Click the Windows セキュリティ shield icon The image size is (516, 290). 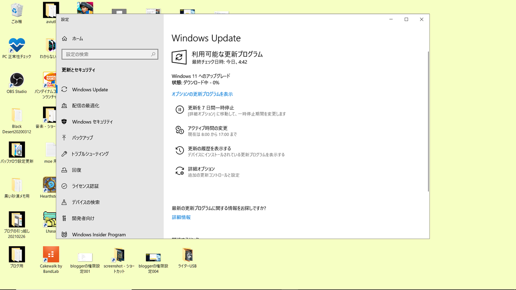tap(64, 122)
